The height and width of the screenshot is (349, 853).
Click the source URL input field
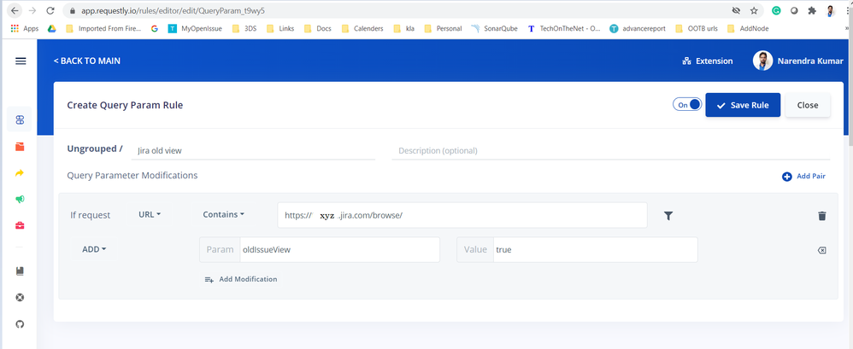(x=462, y=215)
